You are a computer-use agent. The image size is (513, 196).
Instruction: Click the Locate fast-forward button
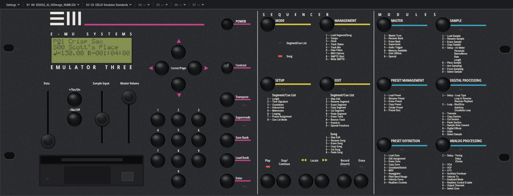click(322, 181)
